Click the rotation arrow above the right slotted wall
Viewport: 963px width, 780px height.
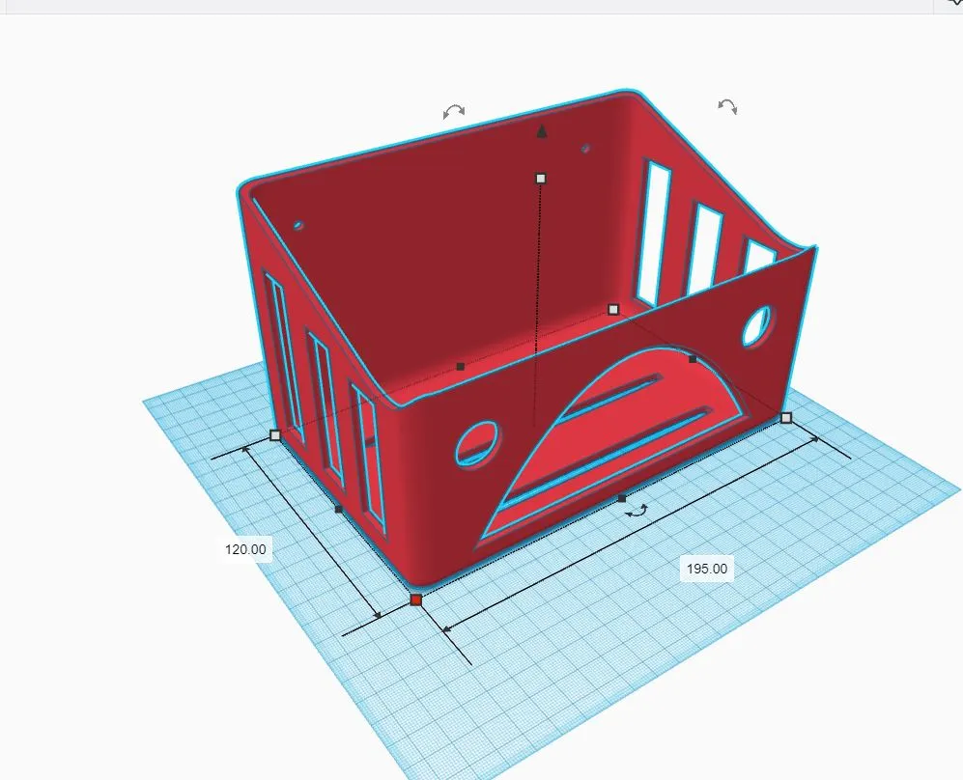coord(727,106)
